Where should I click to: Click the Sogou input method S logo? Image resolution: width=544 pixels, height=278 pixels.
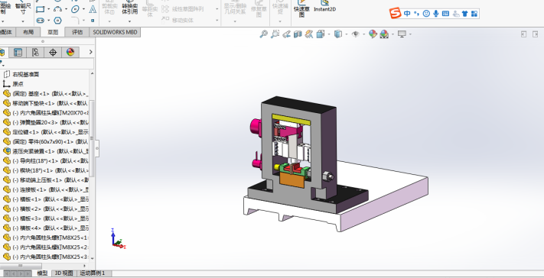(x=395, y=13)
